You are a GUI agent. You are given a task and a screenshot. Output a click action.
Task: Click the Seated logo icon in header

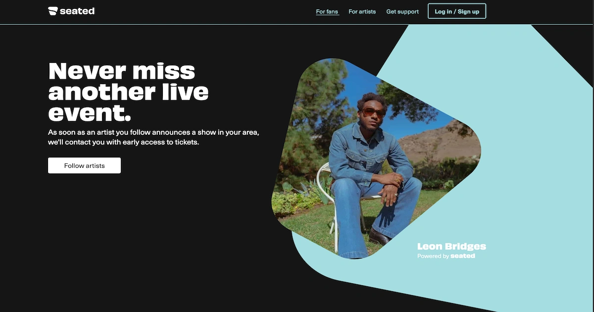[53, 11]
